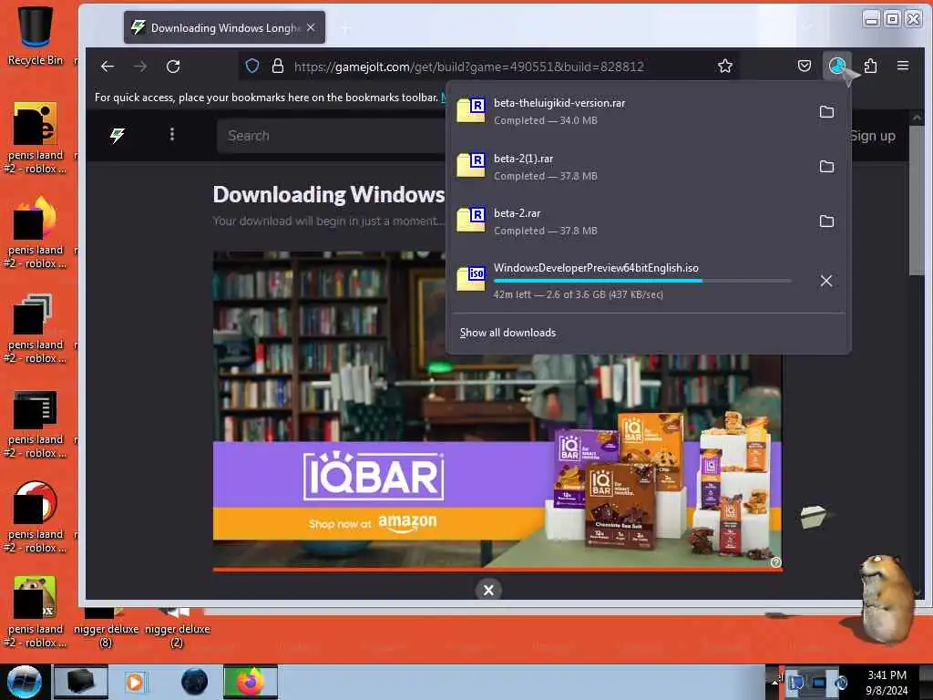933x700 pixels.
Task: Open the taskbar clock showing 3:41 PM
Action: coord(887,683)
